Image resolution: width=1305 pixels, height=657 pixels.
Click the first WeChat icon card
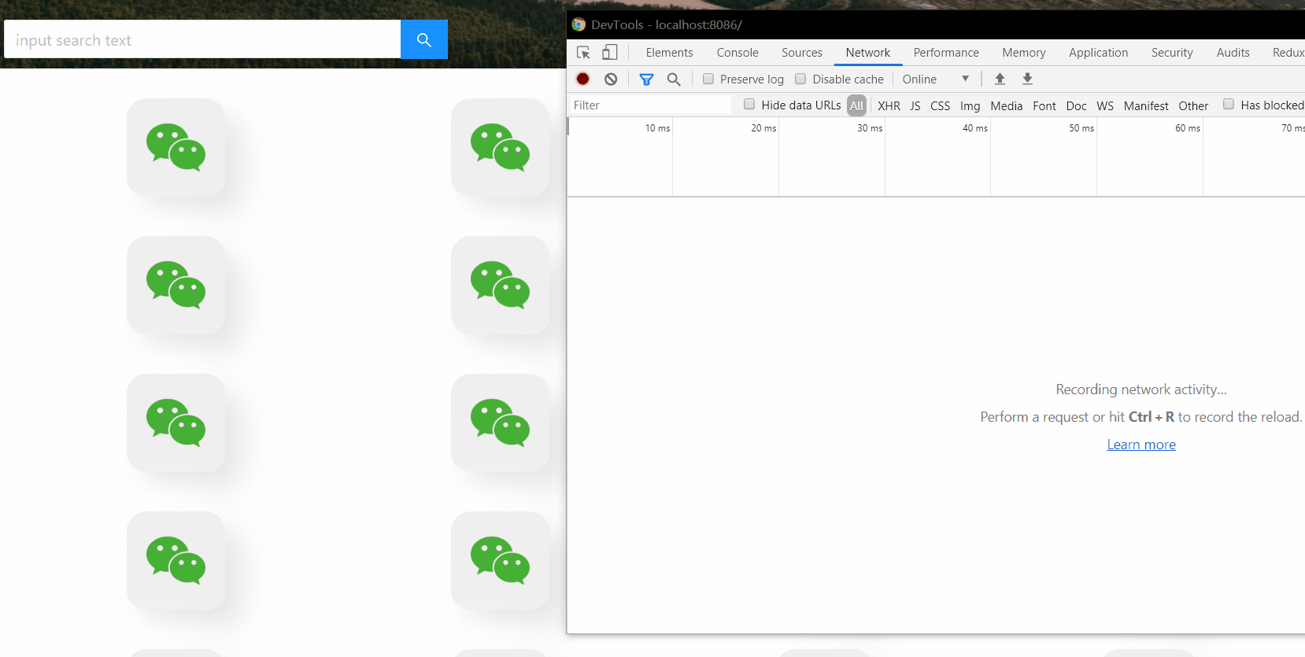176,147
